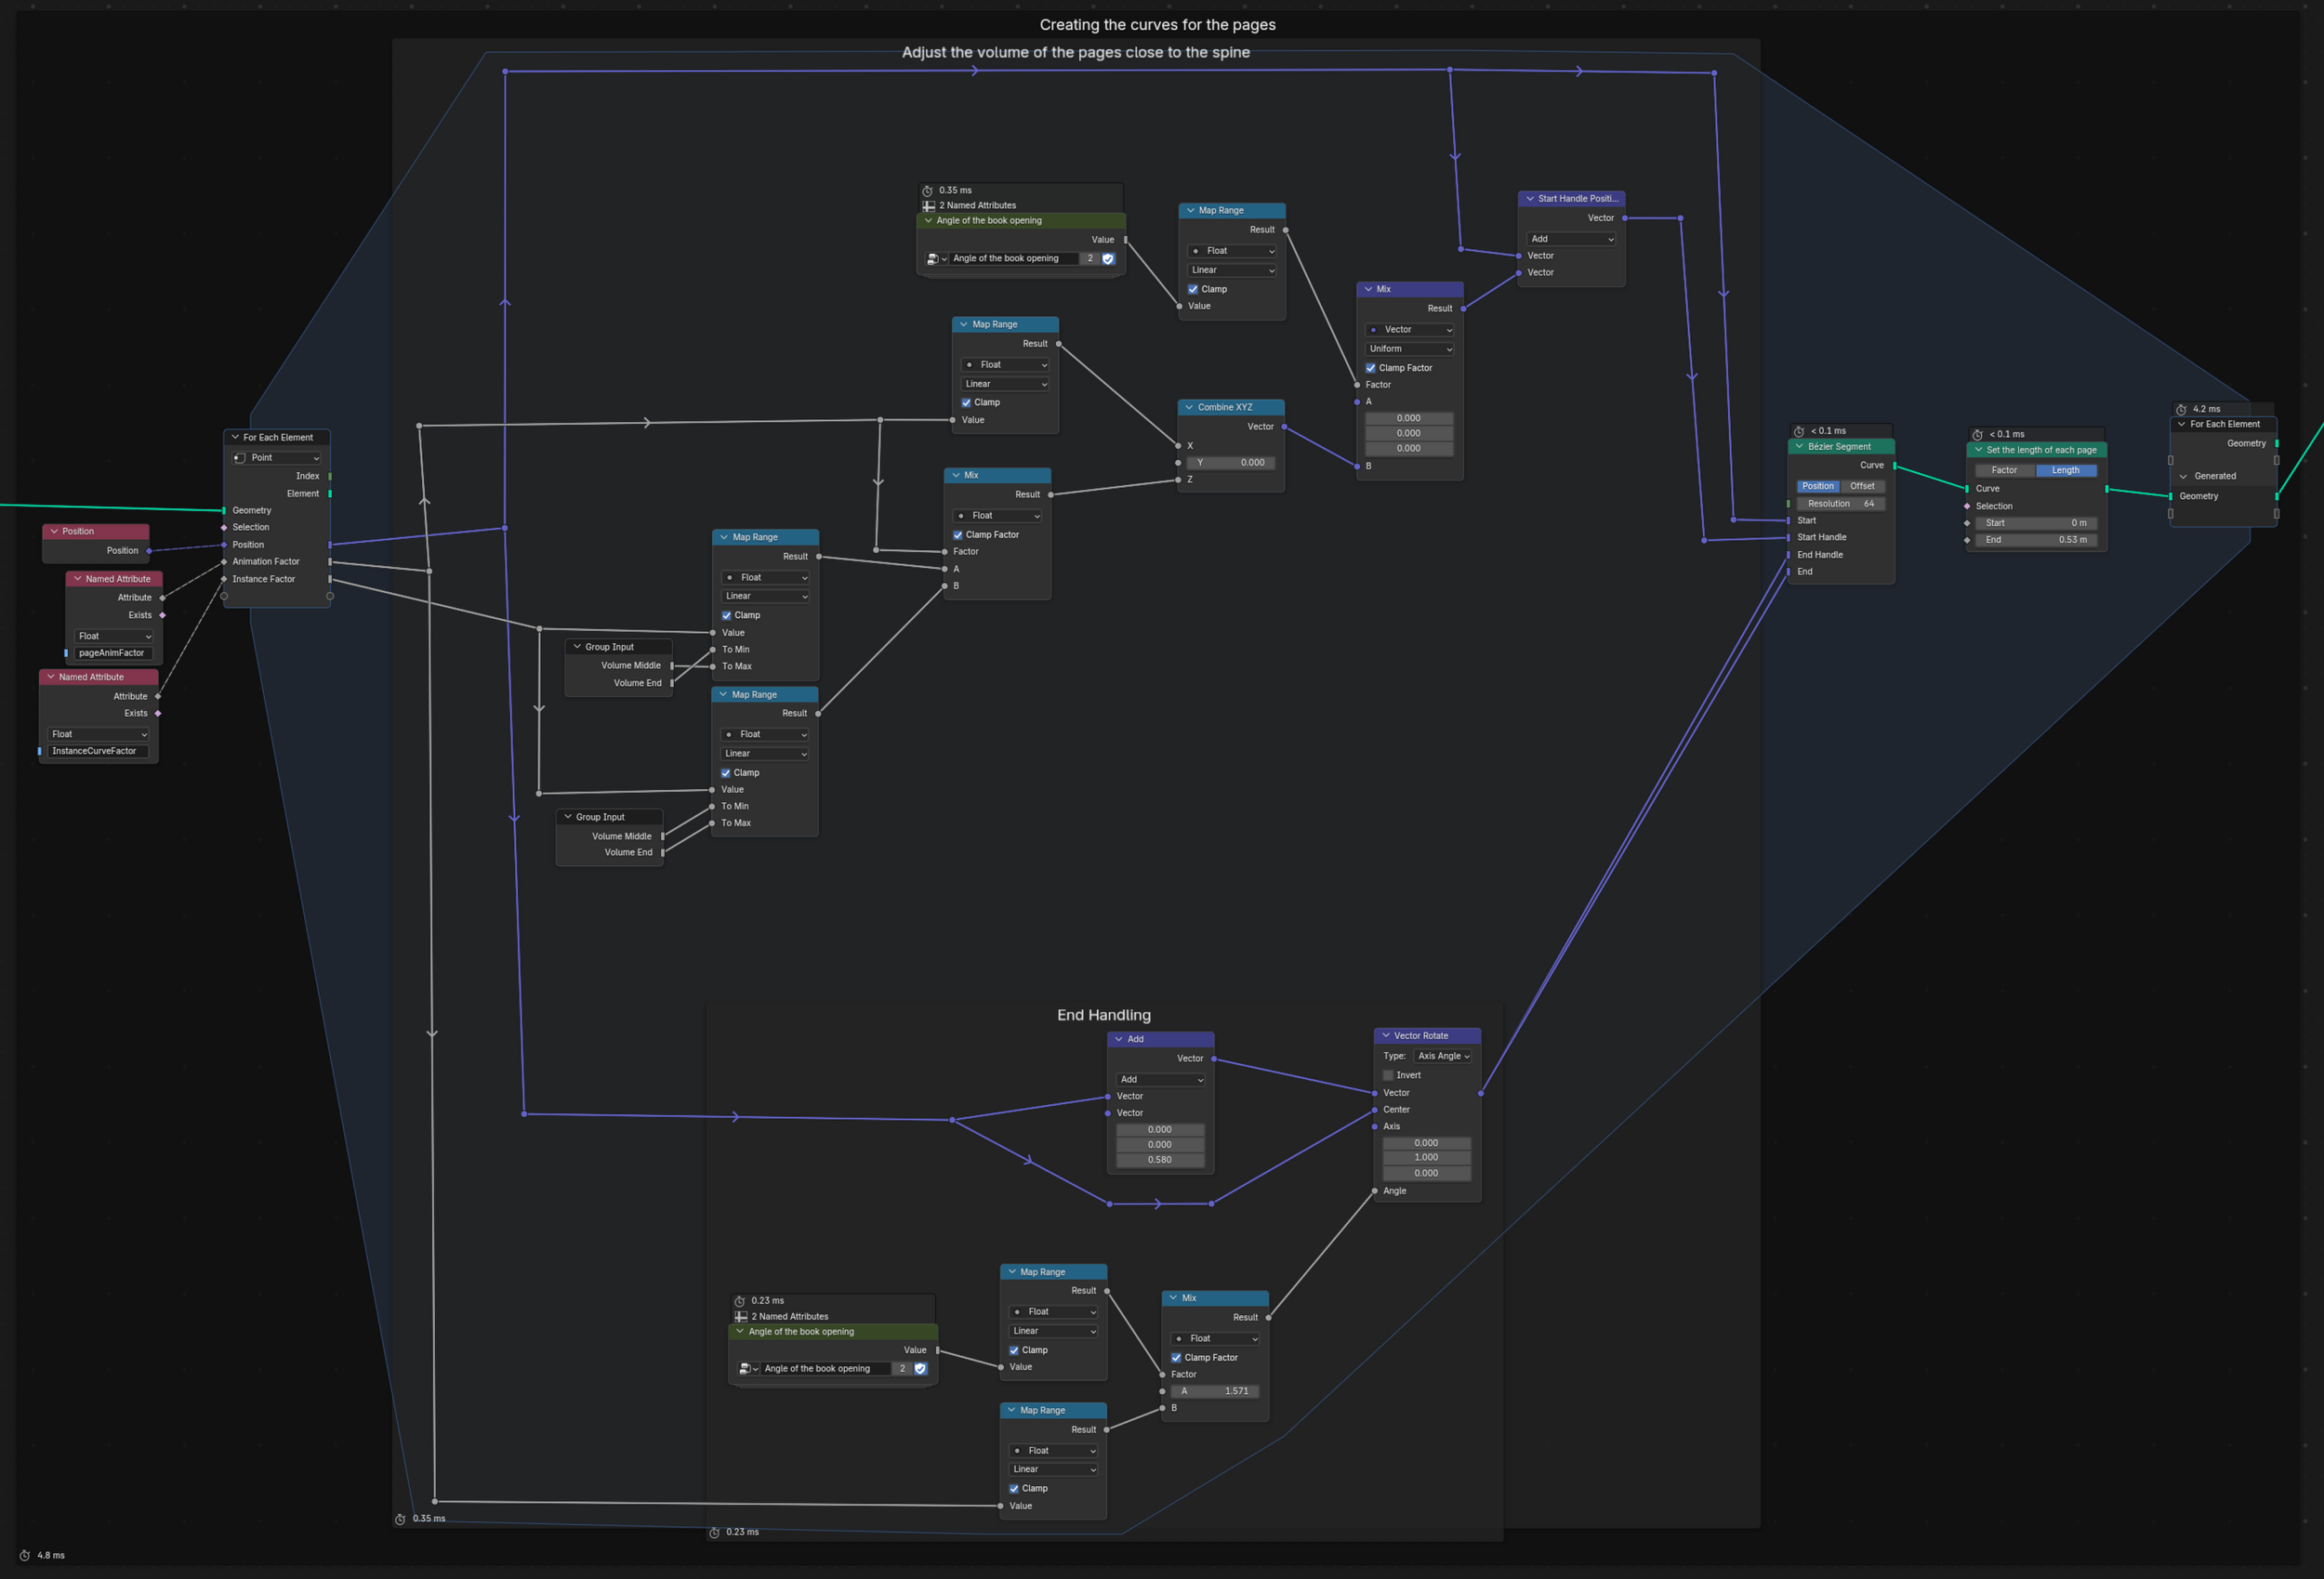Screen dimensions: 2324x1579
Task: Click the timer icon beside 4.8 ms
Action: click(x=25, y=1555)
